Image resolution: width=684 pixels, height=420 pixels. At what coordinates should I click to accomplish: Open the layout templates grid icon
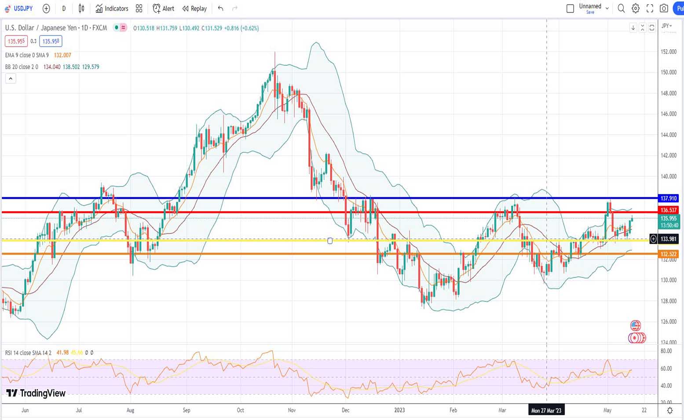click(139, 8)
